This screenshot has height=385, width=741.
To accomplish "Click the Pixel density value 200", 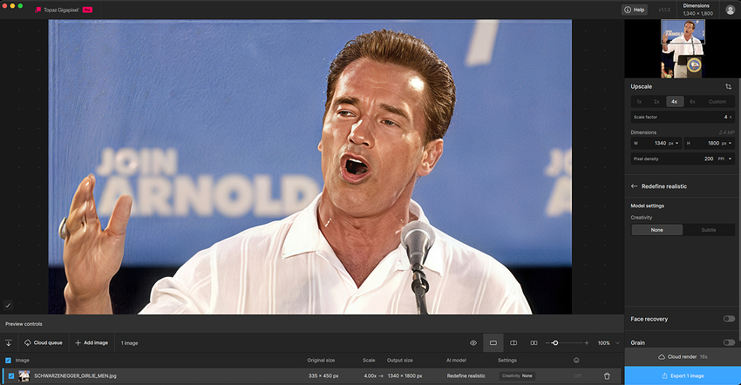I will [709, 159].
